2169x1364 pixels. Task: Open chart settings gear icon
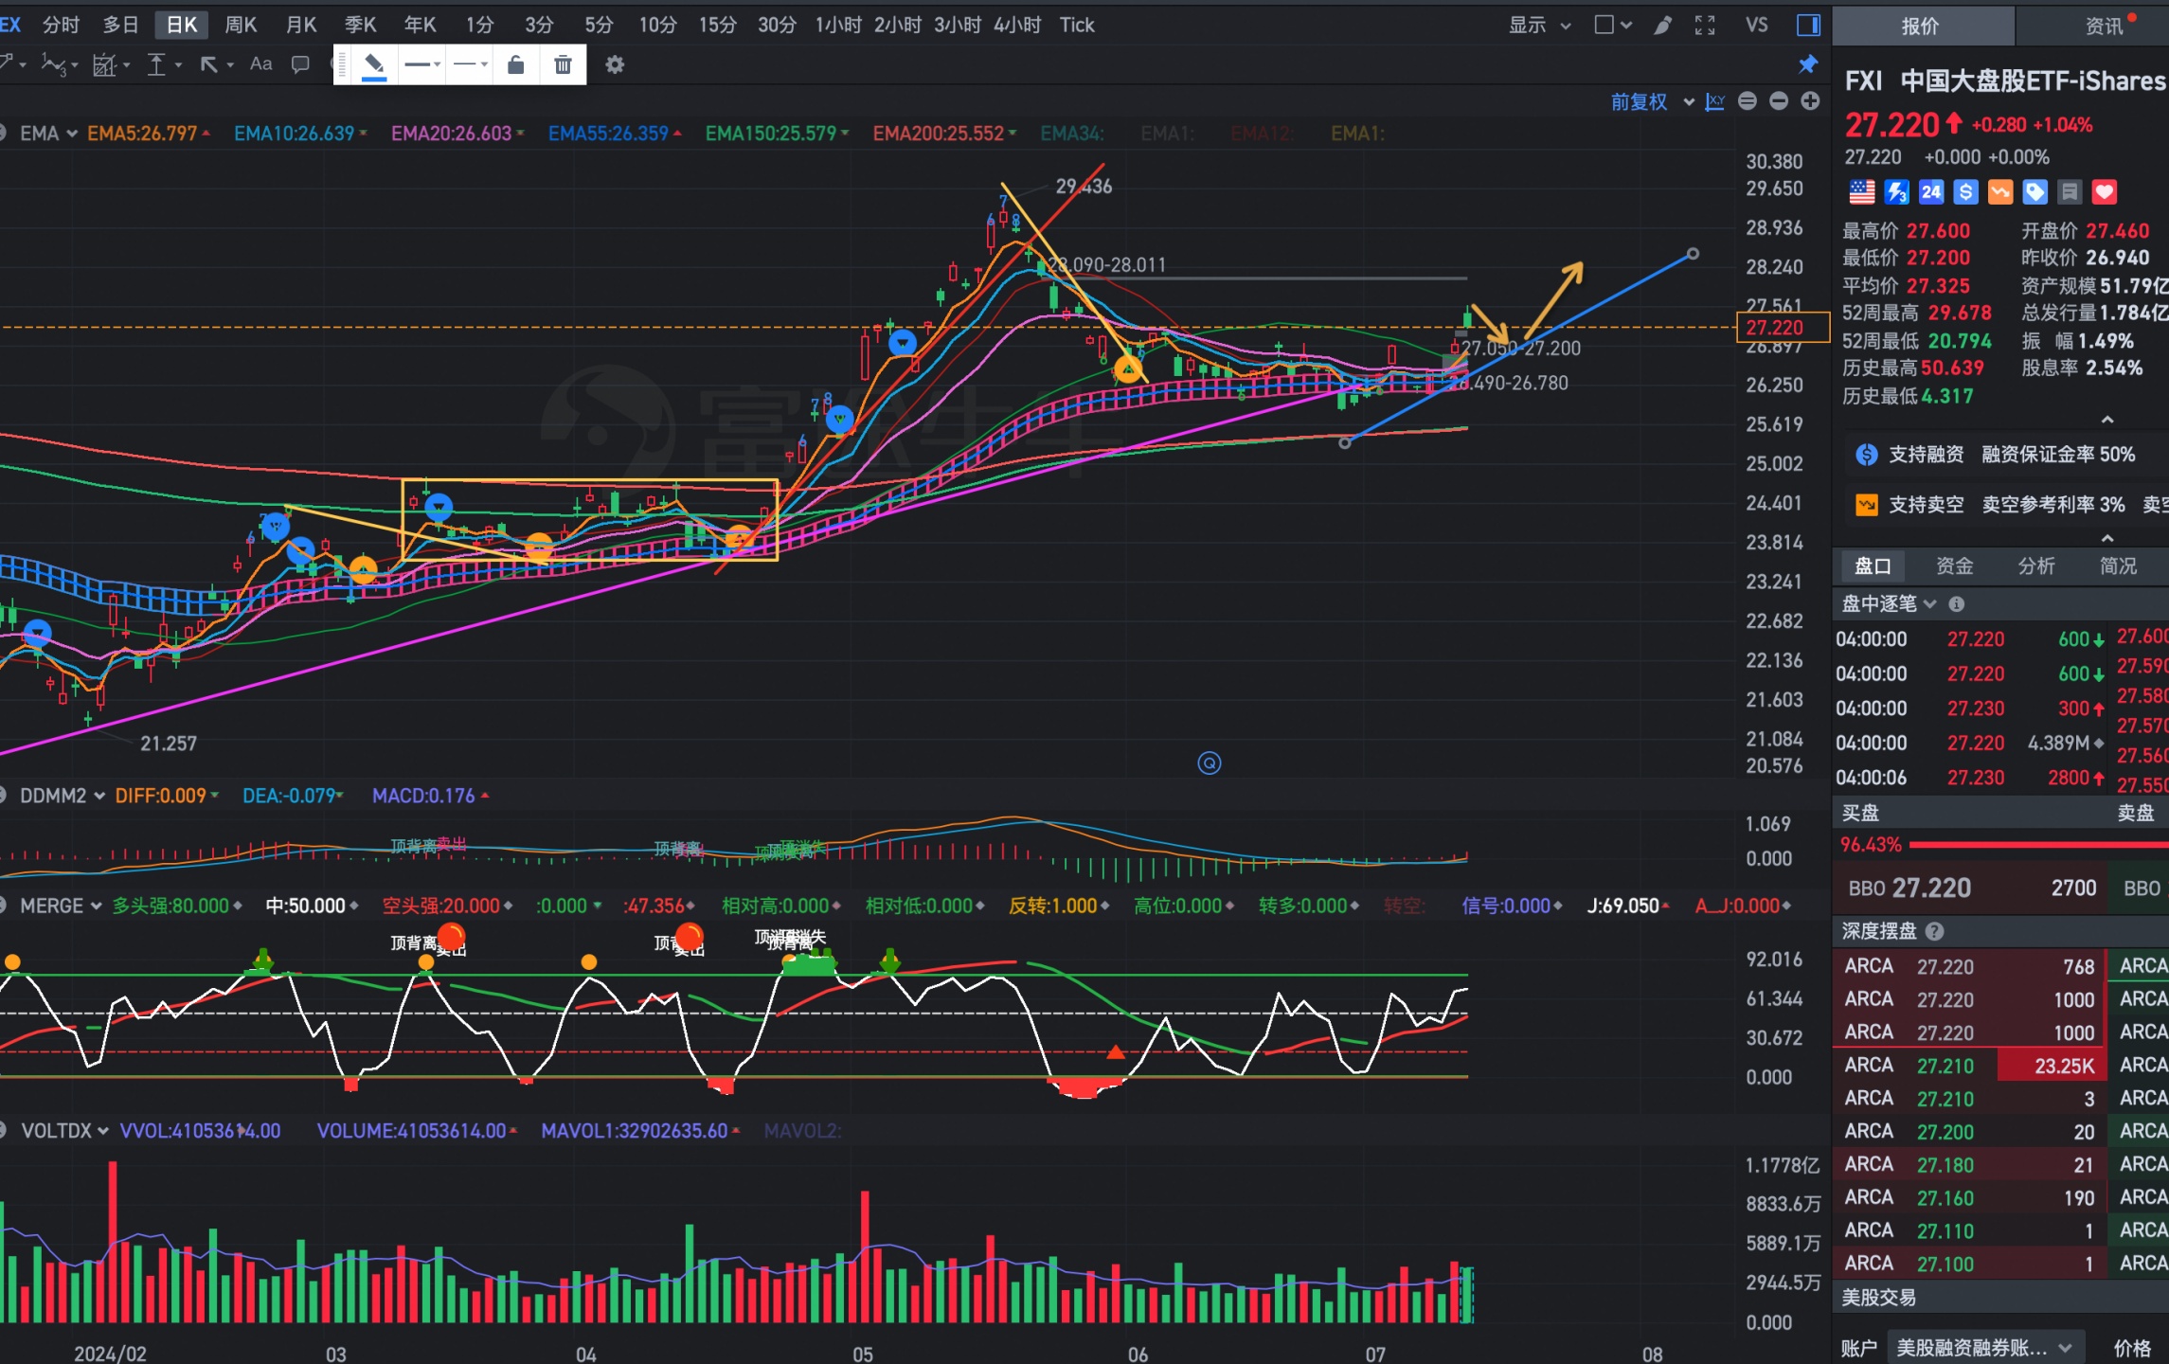point(615,64)
